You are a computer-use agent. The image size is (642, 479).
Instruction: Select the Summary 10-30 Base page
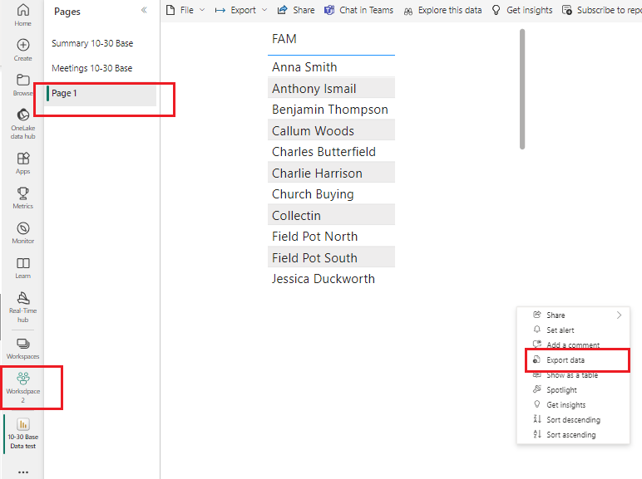(x=92, y=43)
